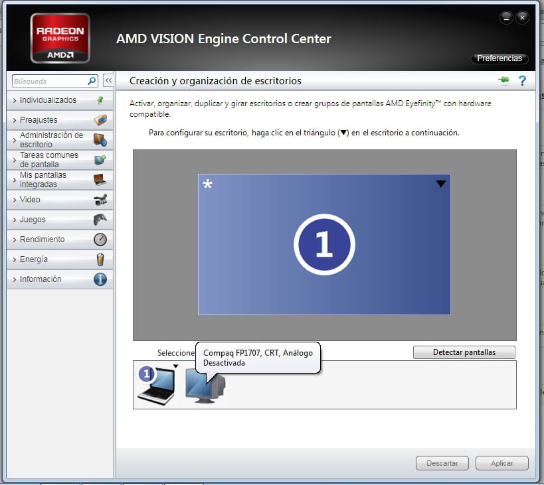Select the disabled Compaq CRT monitor icon
544x485 pixels.
pos(205,389)
